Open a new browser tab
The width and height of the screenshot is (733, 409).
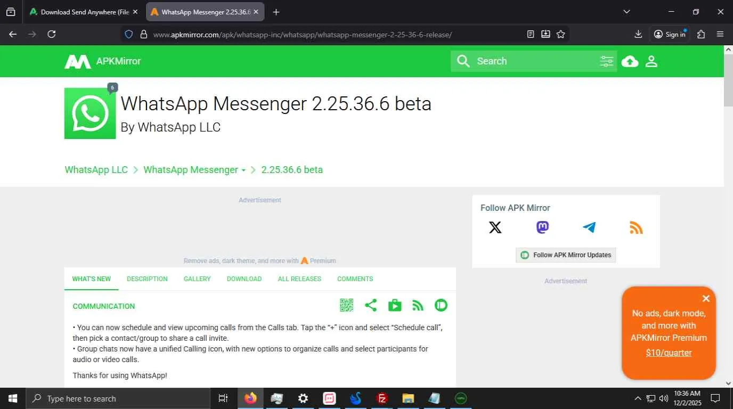pyautogui.click(x=276, y=12)
